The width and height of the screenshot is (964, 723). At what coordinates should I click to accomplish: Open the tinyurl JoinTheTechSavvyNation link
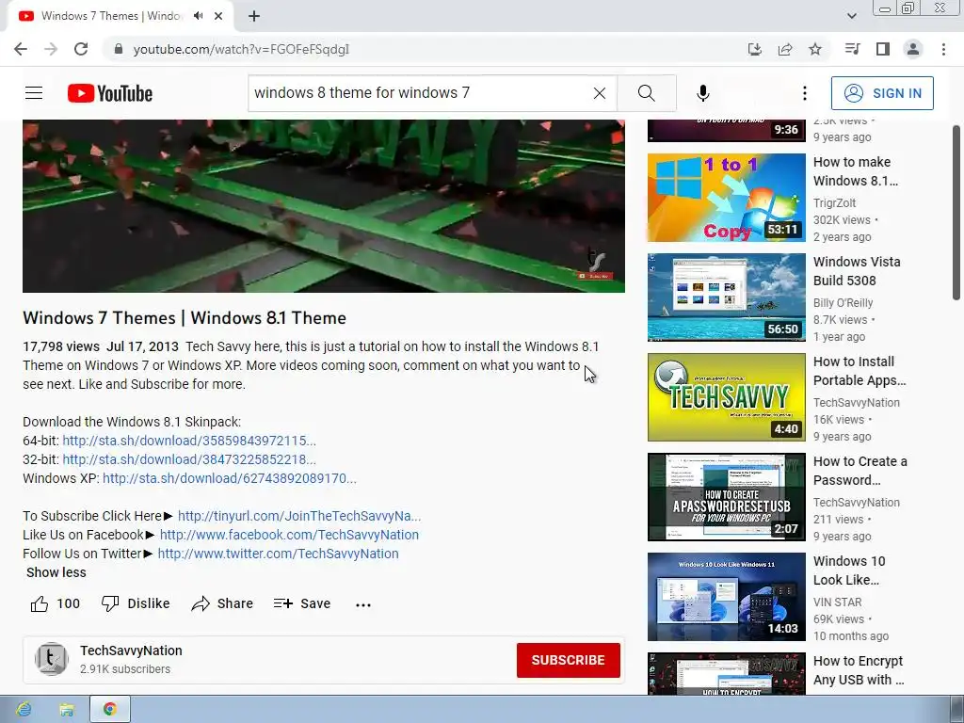click(x=299, y=516)
